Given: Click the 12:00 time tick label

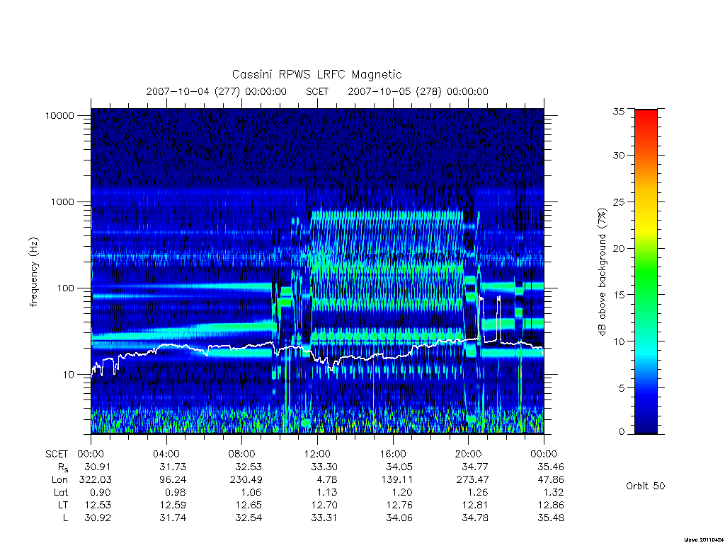Looking at the screenshot, I should coord(317,454).
